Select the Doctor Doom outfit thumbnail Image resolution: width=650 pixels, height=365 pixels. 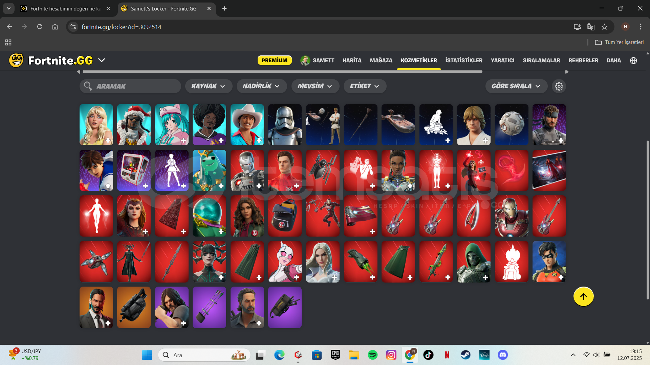click(x=474, y=262)
